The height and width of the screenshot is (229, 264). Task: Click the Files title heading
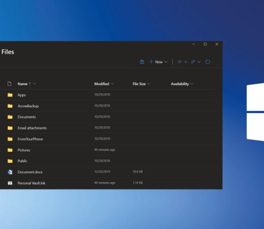pos(8,52)
